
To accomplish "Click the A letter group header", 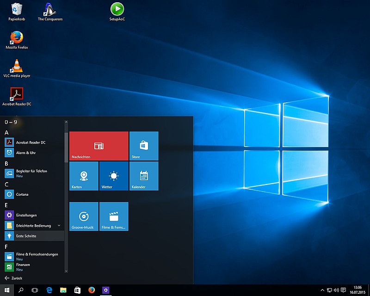I will point(6,132).
